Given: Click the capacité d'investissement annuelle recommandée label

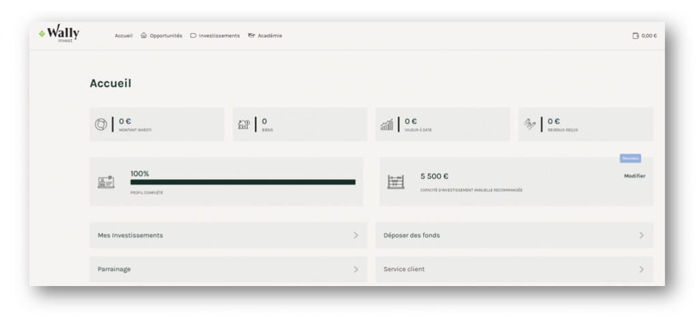Looking at the screenshot, I should click(x=471, y=190).
